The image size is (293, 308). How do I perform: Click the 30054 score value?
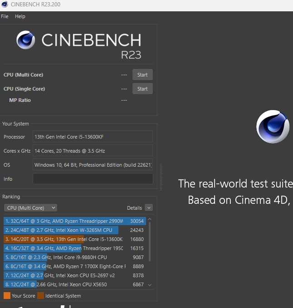click(137, 221)
